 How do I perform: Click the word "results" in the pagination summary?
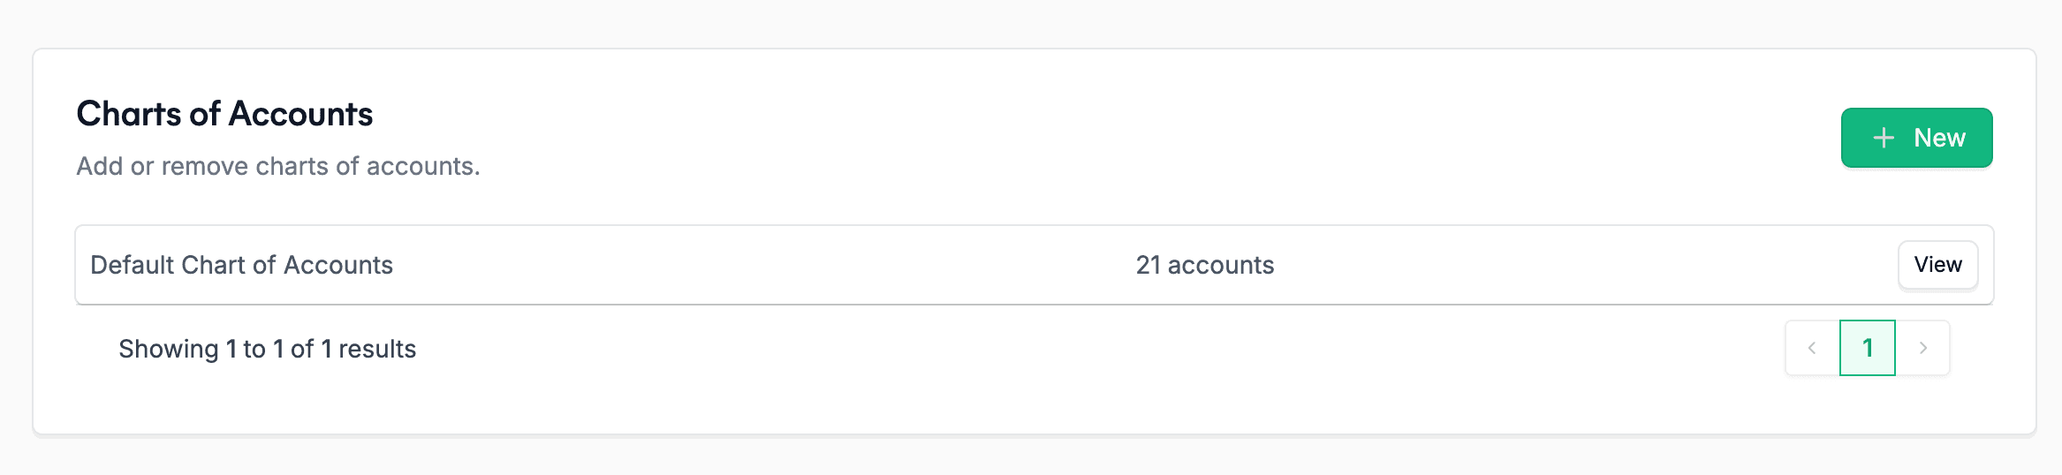tap(377, 349)
